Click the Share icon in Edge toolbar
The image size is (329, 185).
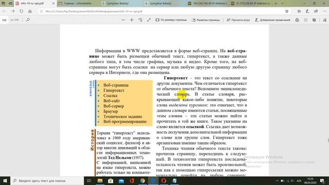click(x=316, y=11)
